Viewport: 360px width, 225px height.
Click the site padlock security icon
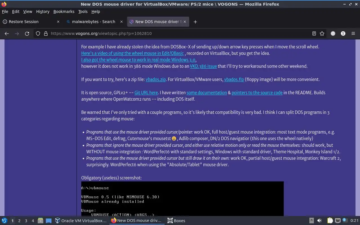(x=46, y=33)
